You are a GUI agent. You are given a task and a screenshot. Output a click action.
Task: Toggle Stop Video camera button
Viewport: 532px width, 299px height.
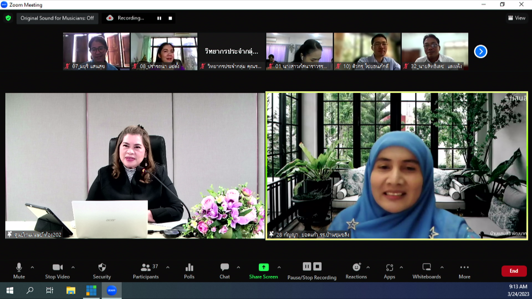(57, 267)
